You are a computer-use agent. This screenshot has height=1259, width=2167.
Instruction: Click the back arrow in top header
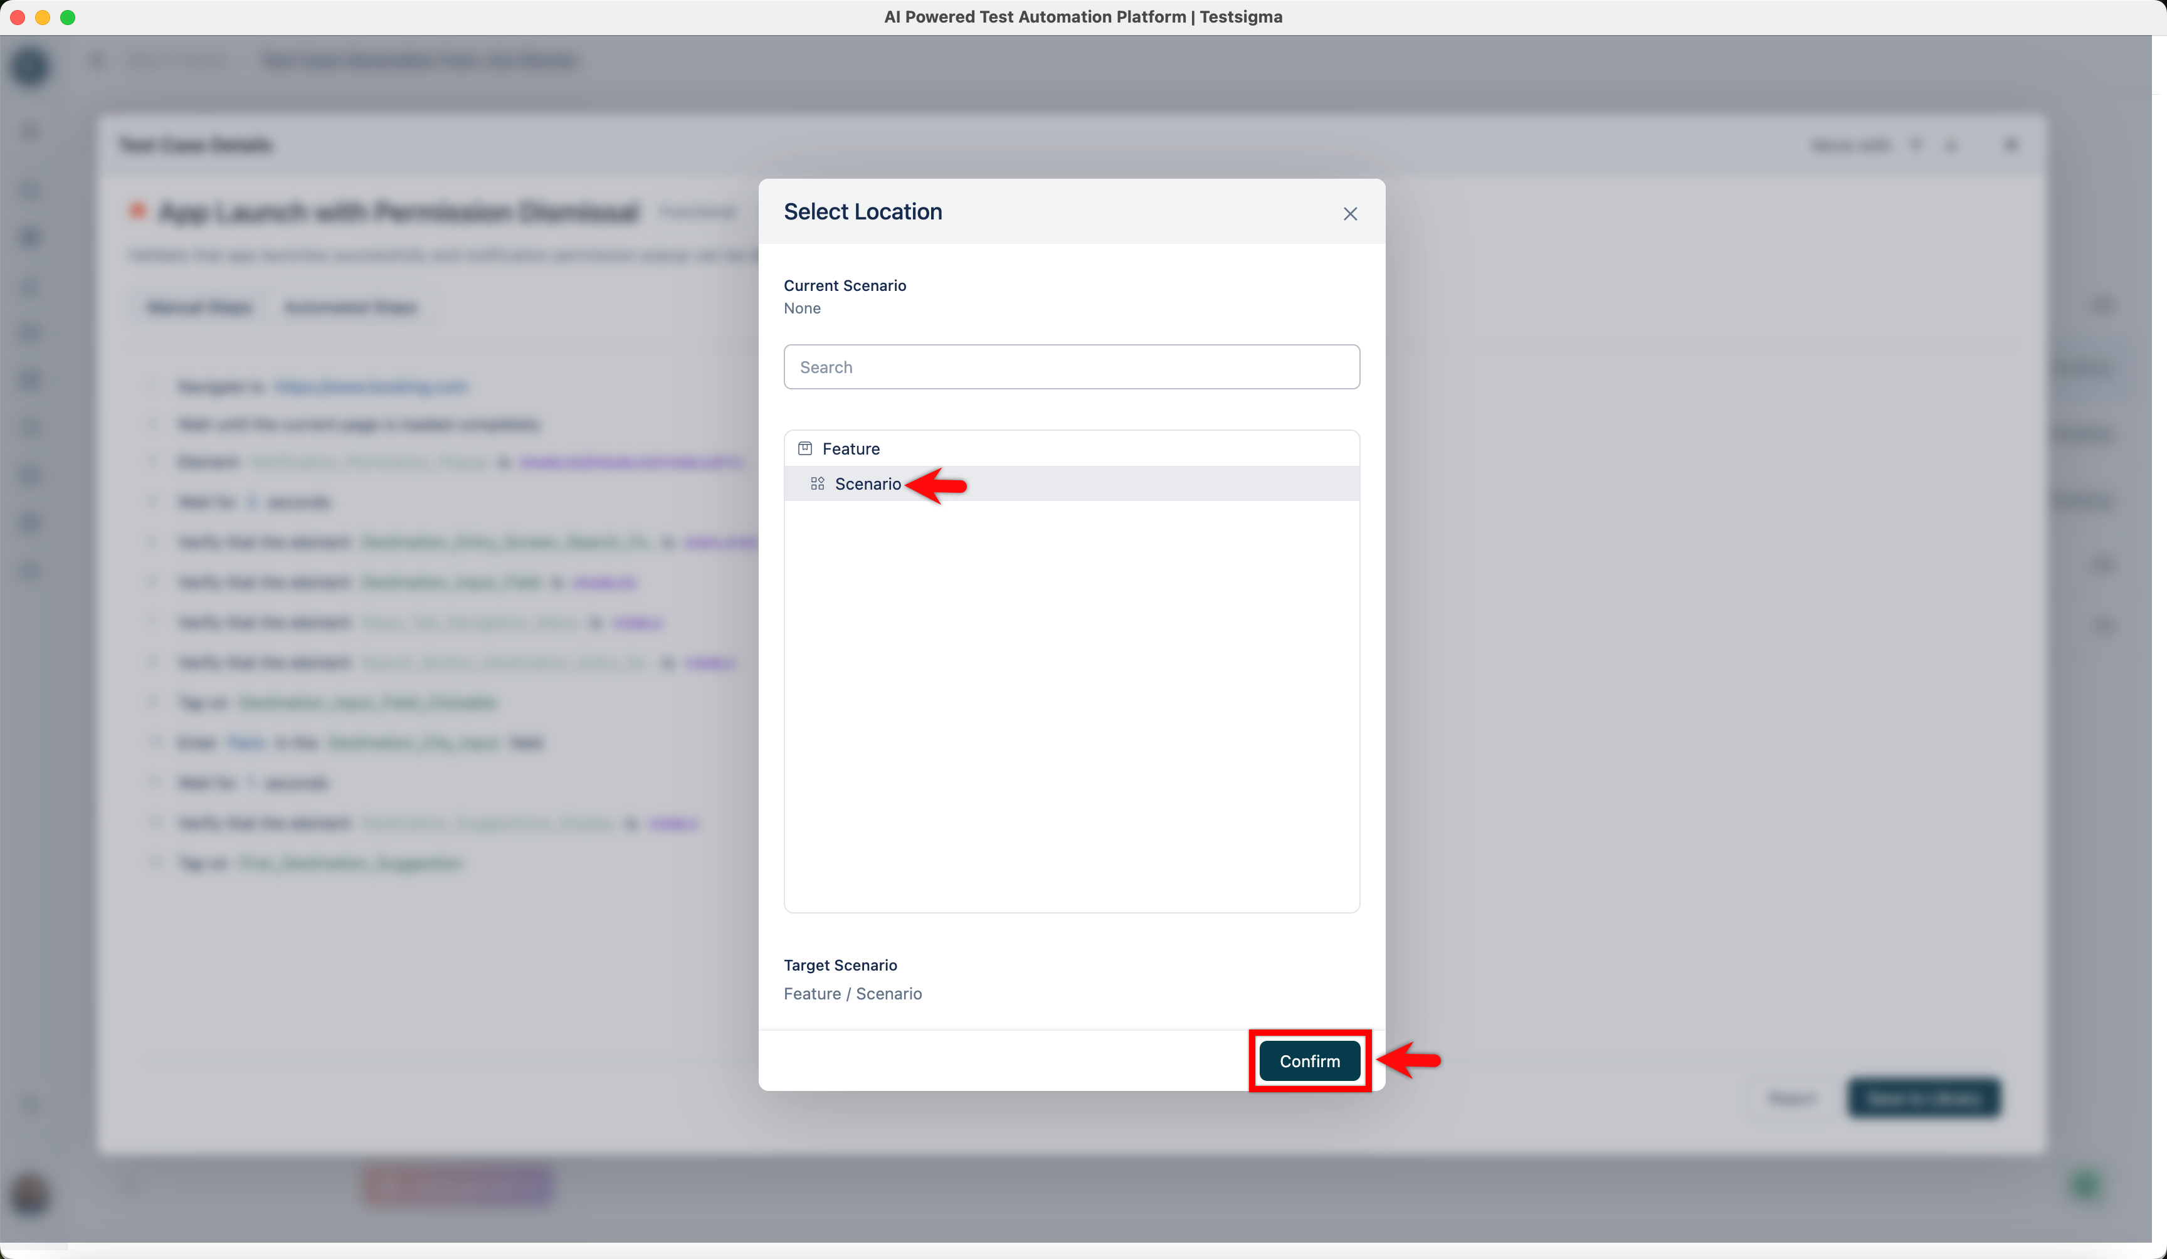(98, 60)
